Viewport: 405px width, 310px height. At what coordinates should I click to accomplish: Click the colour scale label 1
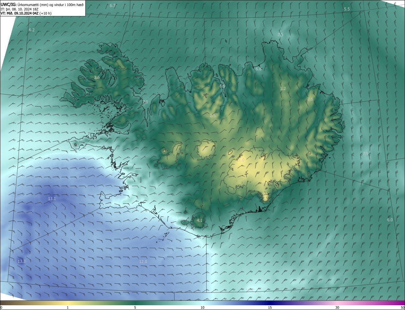tap(68, 307)
